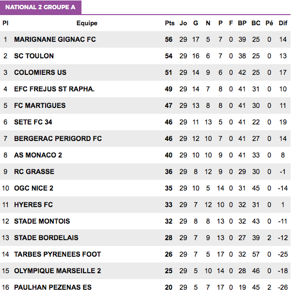The height and width of the screenshot is (298, 292).
Task: Select the FC Martigues team name
Action: coord(40,105)
